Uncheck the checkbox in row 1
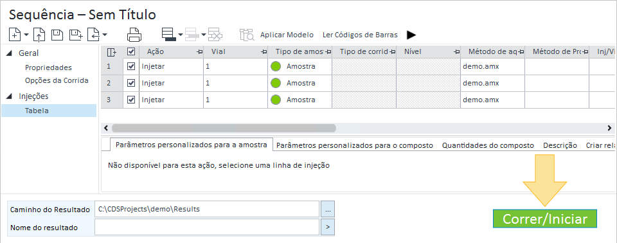The height and width of the screenshot is (243, 617). (x=131, y=66)
